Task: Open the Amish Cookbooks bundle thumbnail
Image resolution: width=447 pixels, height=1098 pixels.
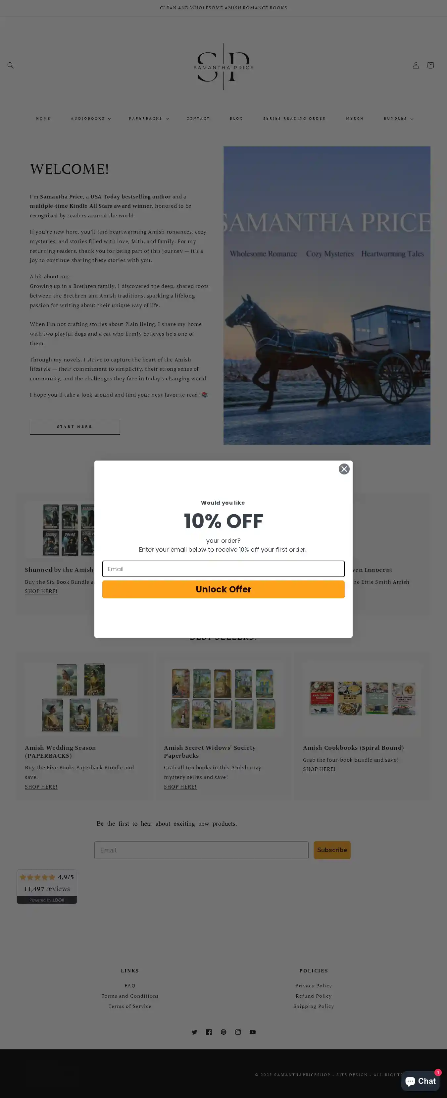Action: (362, 698)
